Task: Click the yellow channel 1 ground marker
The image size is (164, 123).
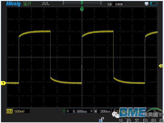Action: 4,83
